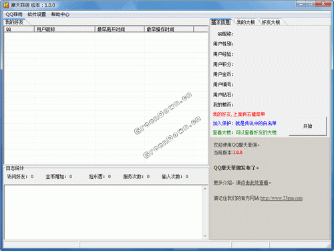Viewport: 334px width, 251px height.
Task: Sort by 最早离开时间 column header
Action: tap(120, 29)
